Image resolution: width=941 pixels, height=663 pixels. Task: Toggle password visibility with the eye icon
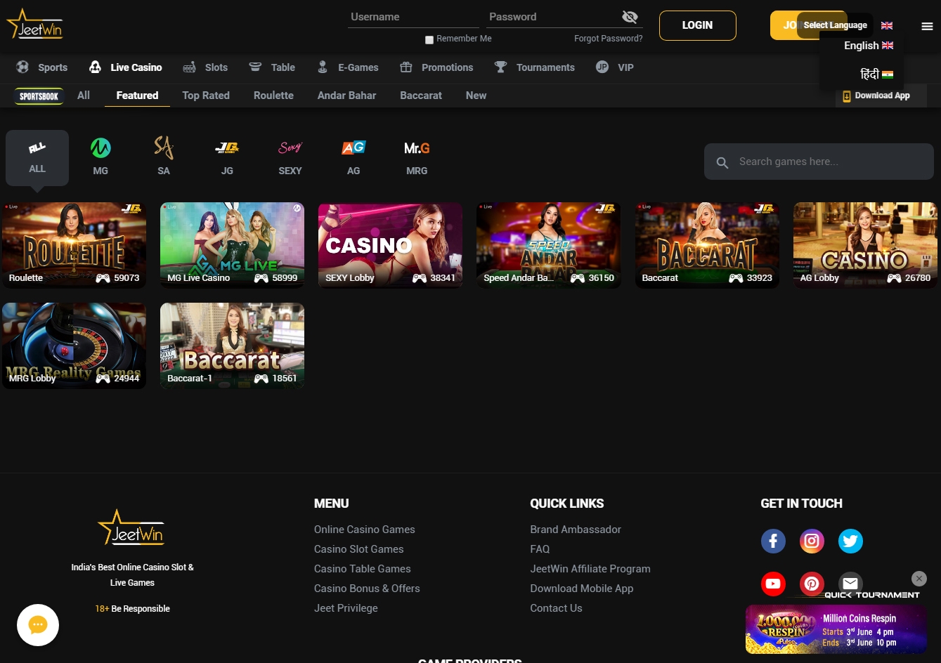pyautogui.click(x=629, y=17)
